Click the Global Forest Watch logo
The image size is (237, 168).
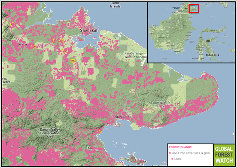224,155
